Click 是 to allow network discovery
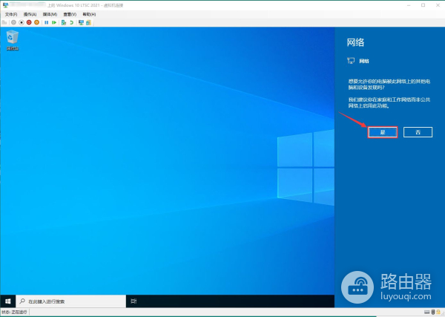This screenshot has width=445, height=317. [383, 132]
